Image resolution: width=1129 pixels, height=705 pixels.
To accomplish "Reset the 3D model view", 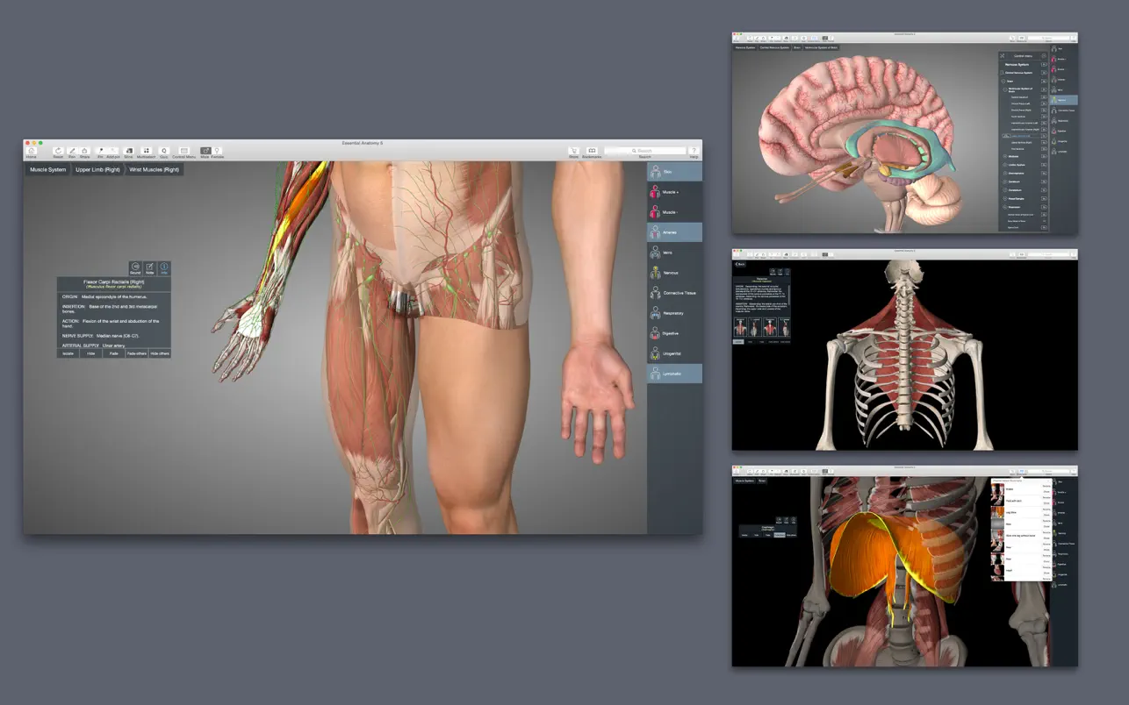I will [x=58, y=151].
